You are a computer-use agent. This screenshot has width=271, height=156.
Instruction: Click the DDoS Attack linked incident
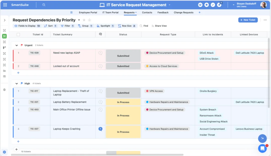pyautogui.click(x=207, y=53)
